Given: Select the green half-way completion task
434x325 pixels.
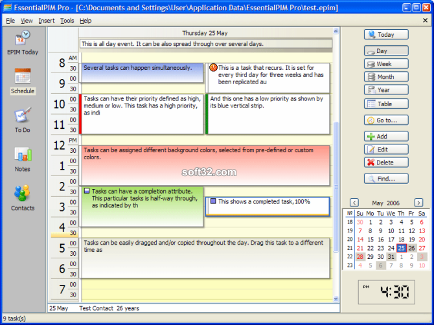Looking at the screenshot, I should tap(141, 207).
